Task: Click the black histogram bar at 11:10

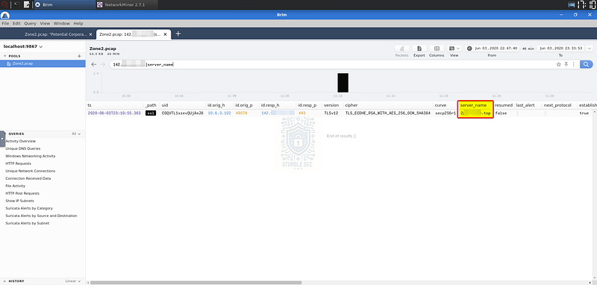Action: click(x=343, y=83)
